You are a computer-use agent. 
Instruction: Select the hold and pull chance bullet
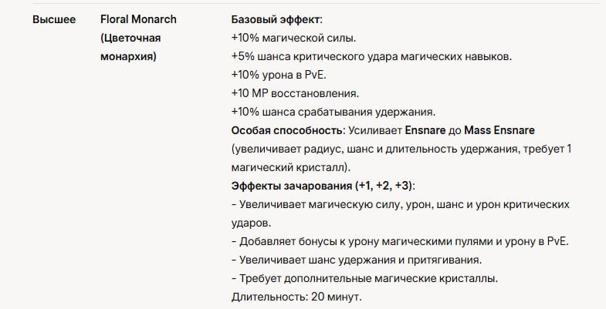(357, 260)
